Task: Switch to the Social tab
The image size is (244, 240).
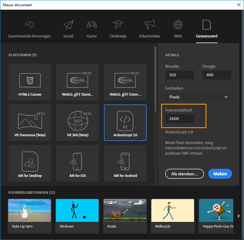Action: pyautogui.click(x=68, y=30)
